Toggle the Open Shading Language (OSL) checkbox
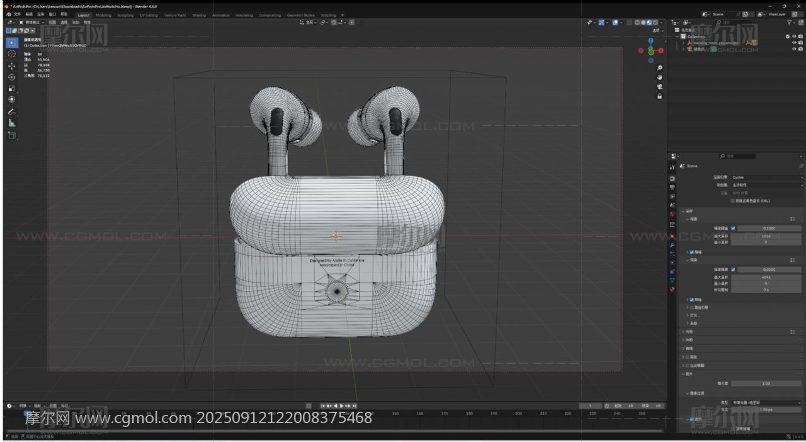This screenshot has width=806, height=442. (732, 201)
